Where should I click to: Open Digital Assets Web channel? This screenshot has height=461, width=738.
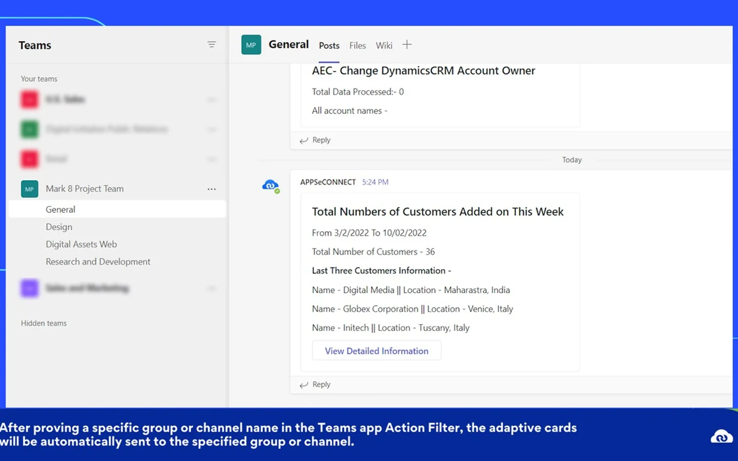click(81, 244)
